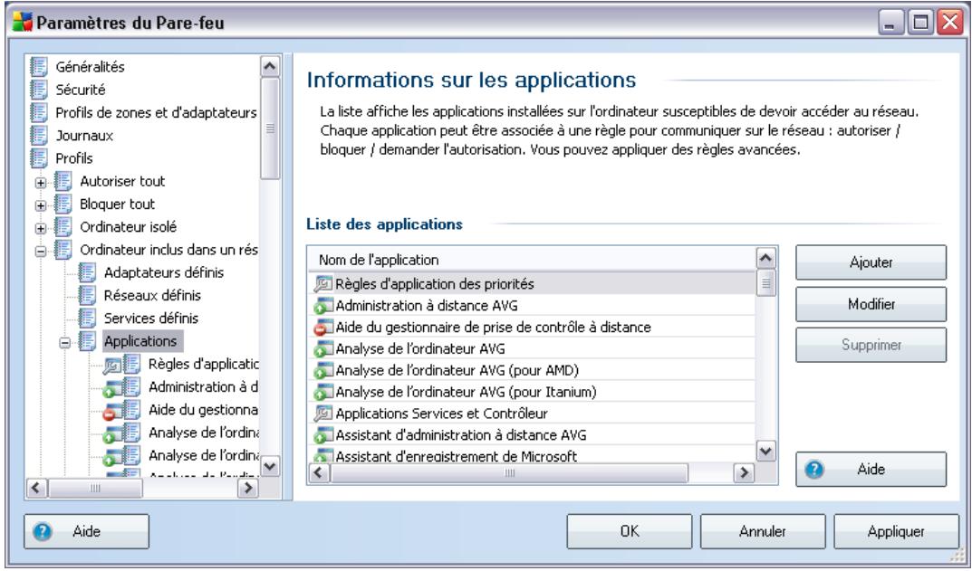Open Aide at bottom left of dialog
Screen dimensions: 972x571
86,531
